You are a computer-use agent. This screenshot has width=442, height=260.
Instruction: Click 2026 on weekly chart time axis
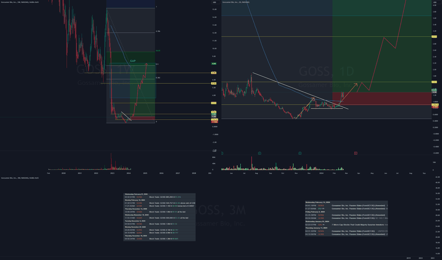pyautogui.click(x=162, y=173)
